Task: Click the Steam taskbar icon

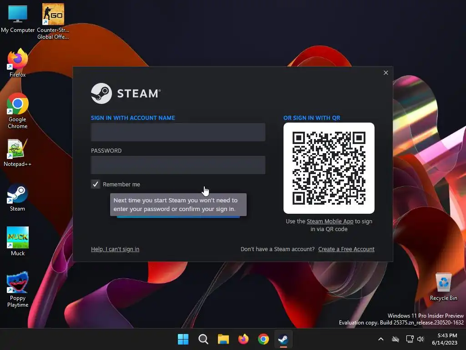Action: (283, 339)
